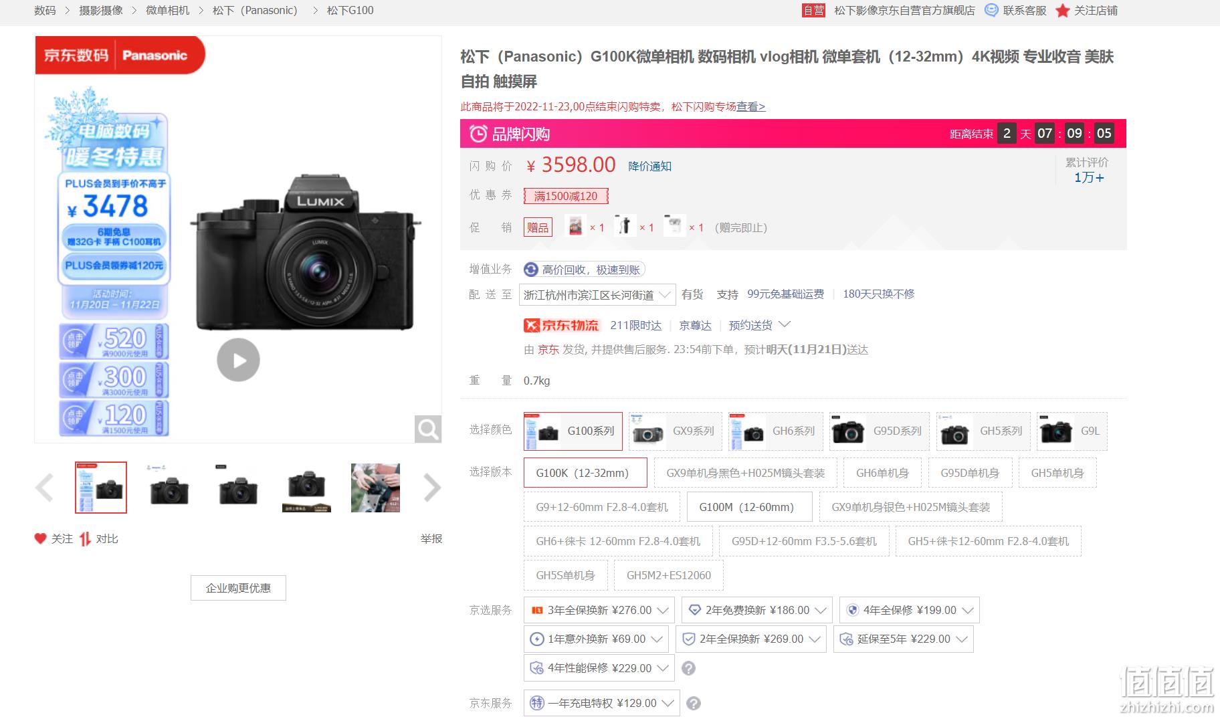Click 180天只换不修 link
This screenshot has width=1220, height=719.
tap(878, 294)
